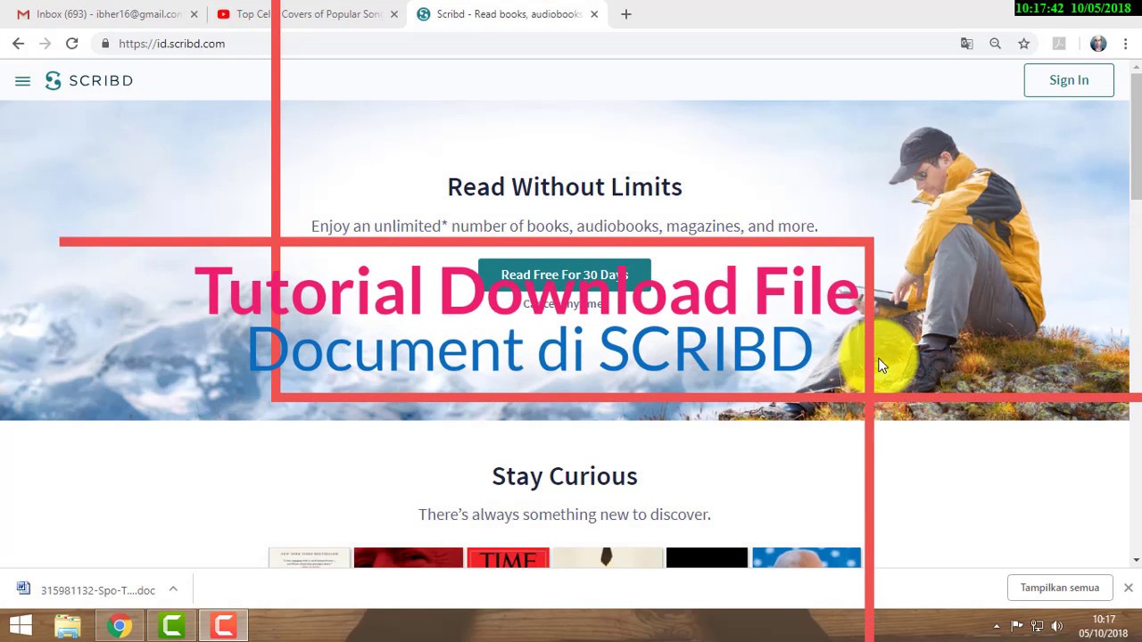
Task: Click the Sign In button
Action: pyautogui.click(x=1069, y=80)
